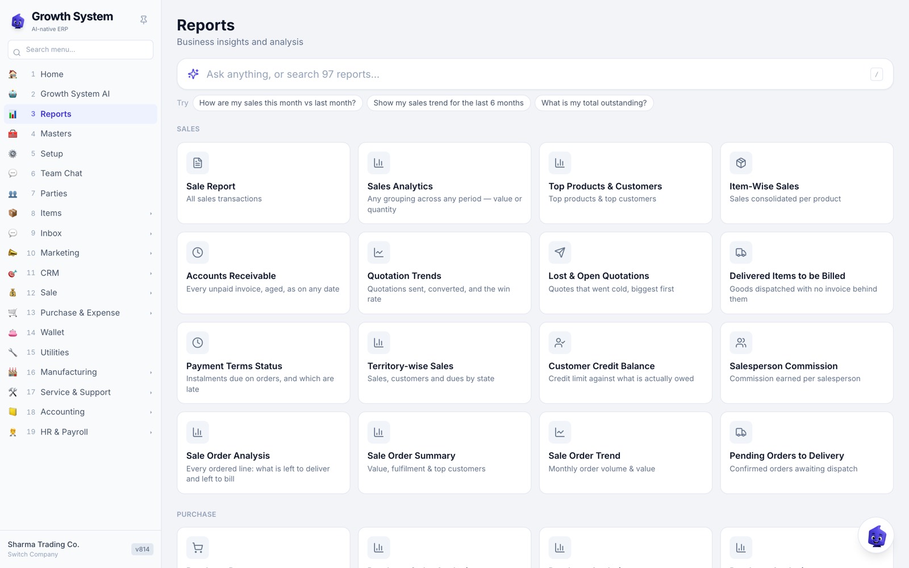This screenshot has height=568, width=909.
Task: Click the shopping cart icon in the Purchase section
Action: point(198,548)
